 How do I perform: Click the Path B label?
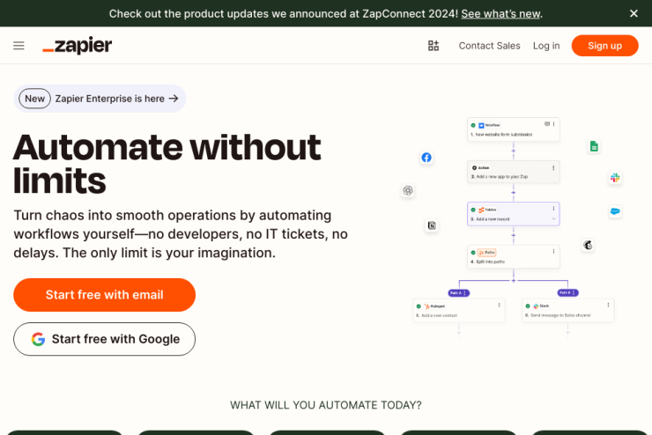pos(567,293)
